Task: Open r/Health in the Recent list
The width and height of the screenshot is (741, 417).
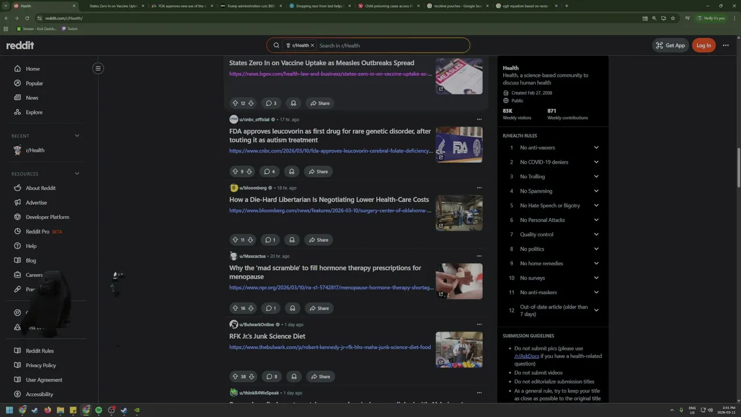Action: [35, 151]
